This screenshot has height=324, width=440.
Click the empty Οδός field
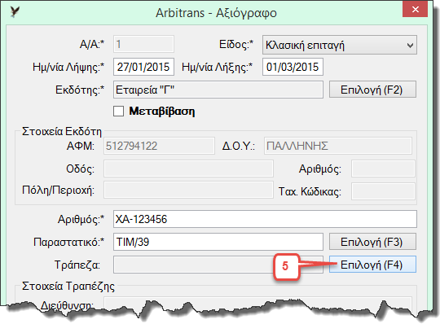pos(188,169)
